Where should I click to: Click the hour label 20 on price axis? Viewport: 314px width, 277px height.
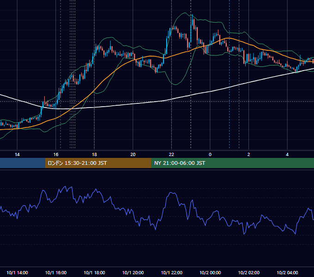pos(133,155)
